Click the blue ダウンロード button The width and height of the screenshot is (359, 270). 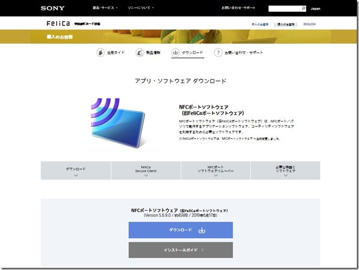[181, 230]
